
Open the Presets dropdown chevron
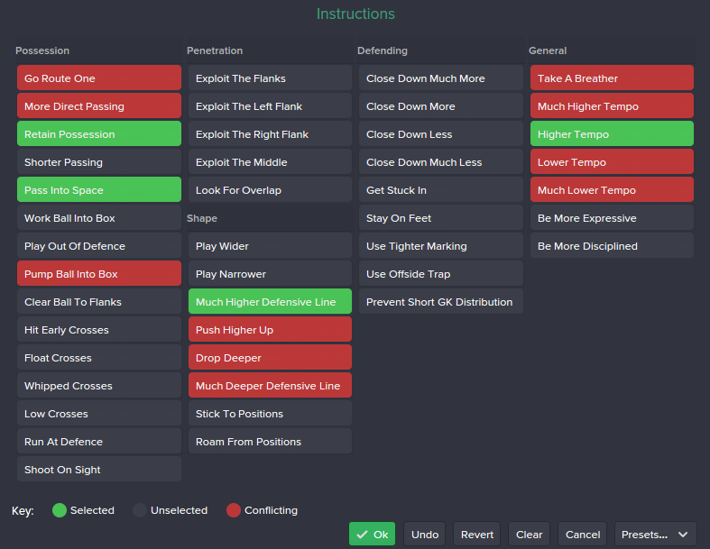pos(683,535)
